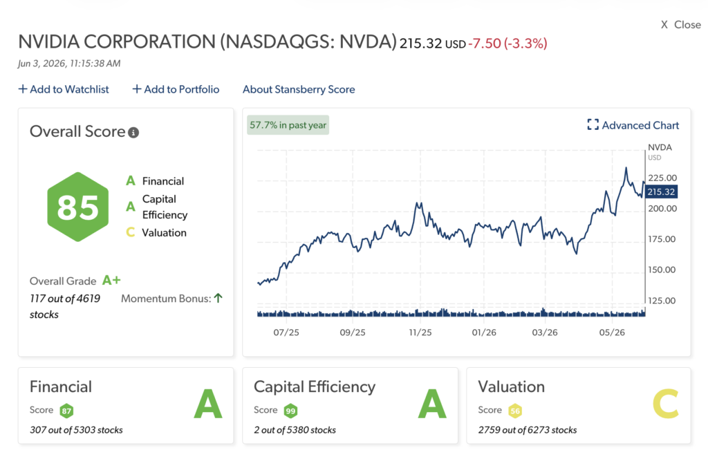Close the stock detail panel
Viewport: 708px width, 468px height.
point(681,25)
